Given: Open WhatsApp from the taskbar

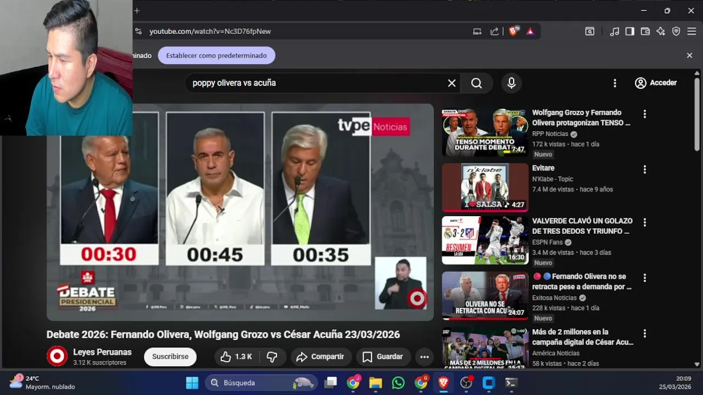Looking at the screenshot, I should click(x=398, y=383).
